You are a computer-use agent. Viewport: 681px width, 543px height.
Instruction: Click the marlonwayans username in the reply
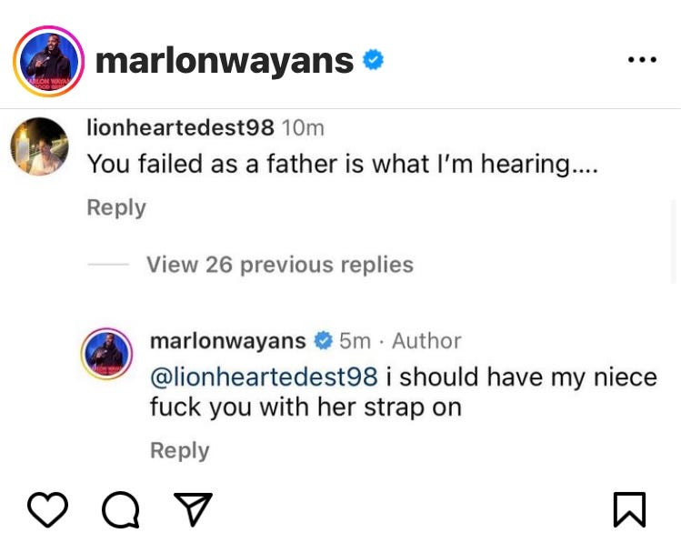click(228, 340)
